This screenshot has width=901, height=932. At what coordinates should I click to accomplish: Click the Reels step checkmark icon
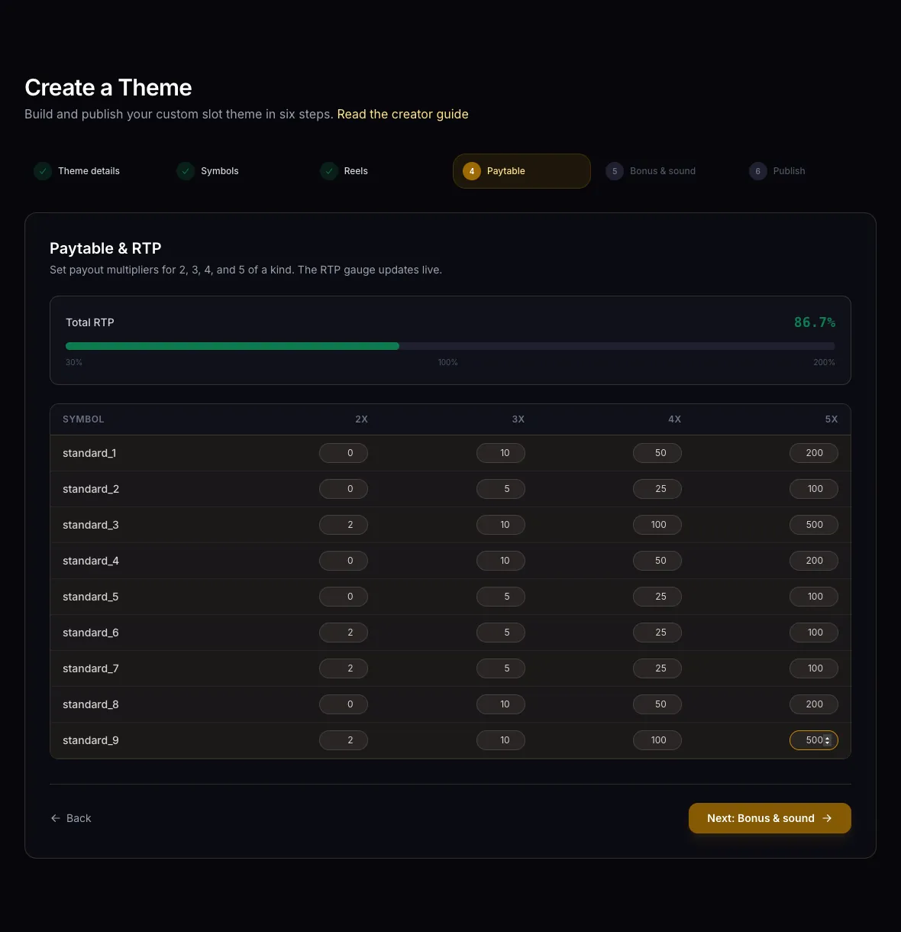[329, 171]
